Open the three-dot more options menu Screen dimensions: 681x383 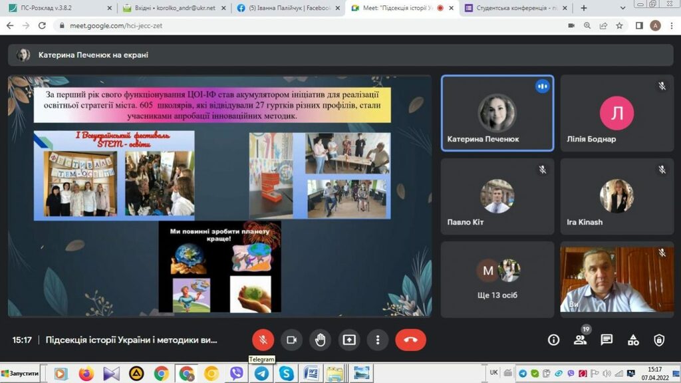coord(378,340)
